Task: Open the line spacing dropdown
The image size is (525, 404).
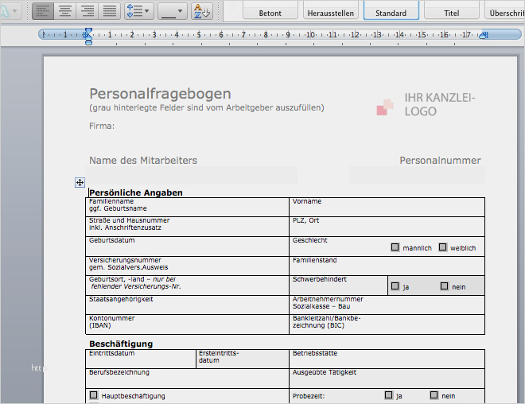Action: pyautogui.click(x=138, y=11)
